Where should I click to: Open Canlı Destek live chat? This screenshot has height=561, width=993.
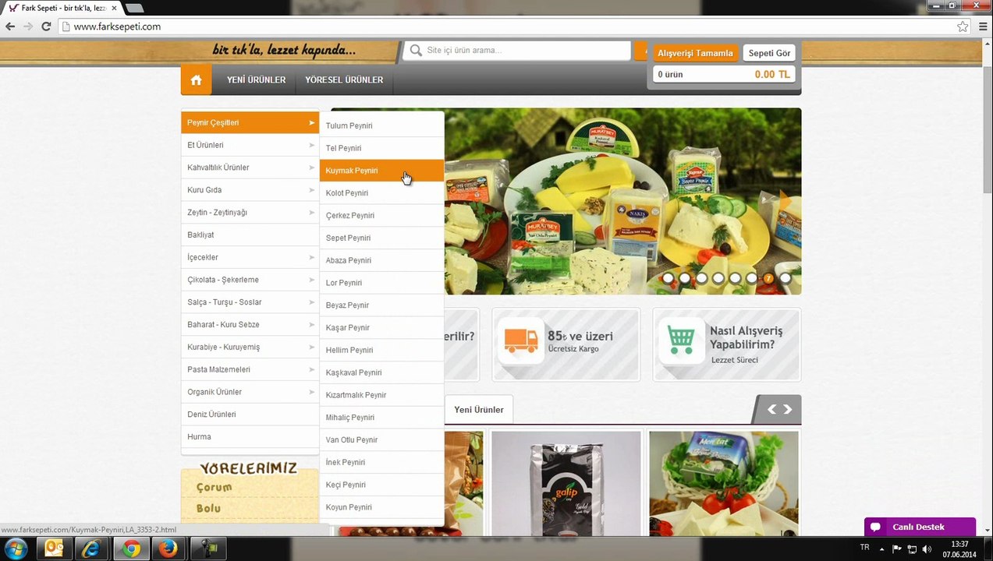[920, 527]
